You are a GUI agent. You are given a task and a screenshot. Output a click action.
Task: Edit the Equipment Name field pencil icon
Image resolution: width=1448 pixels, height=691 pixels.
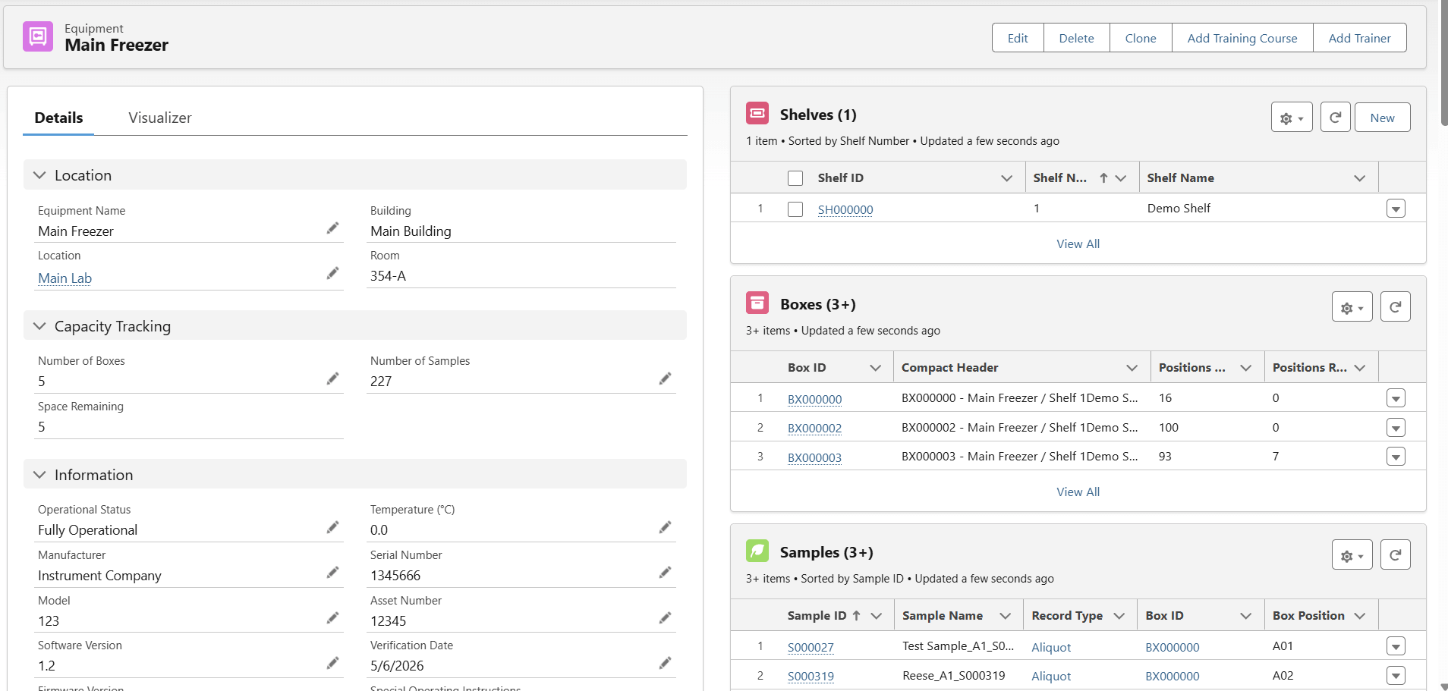tap(332, 228)
